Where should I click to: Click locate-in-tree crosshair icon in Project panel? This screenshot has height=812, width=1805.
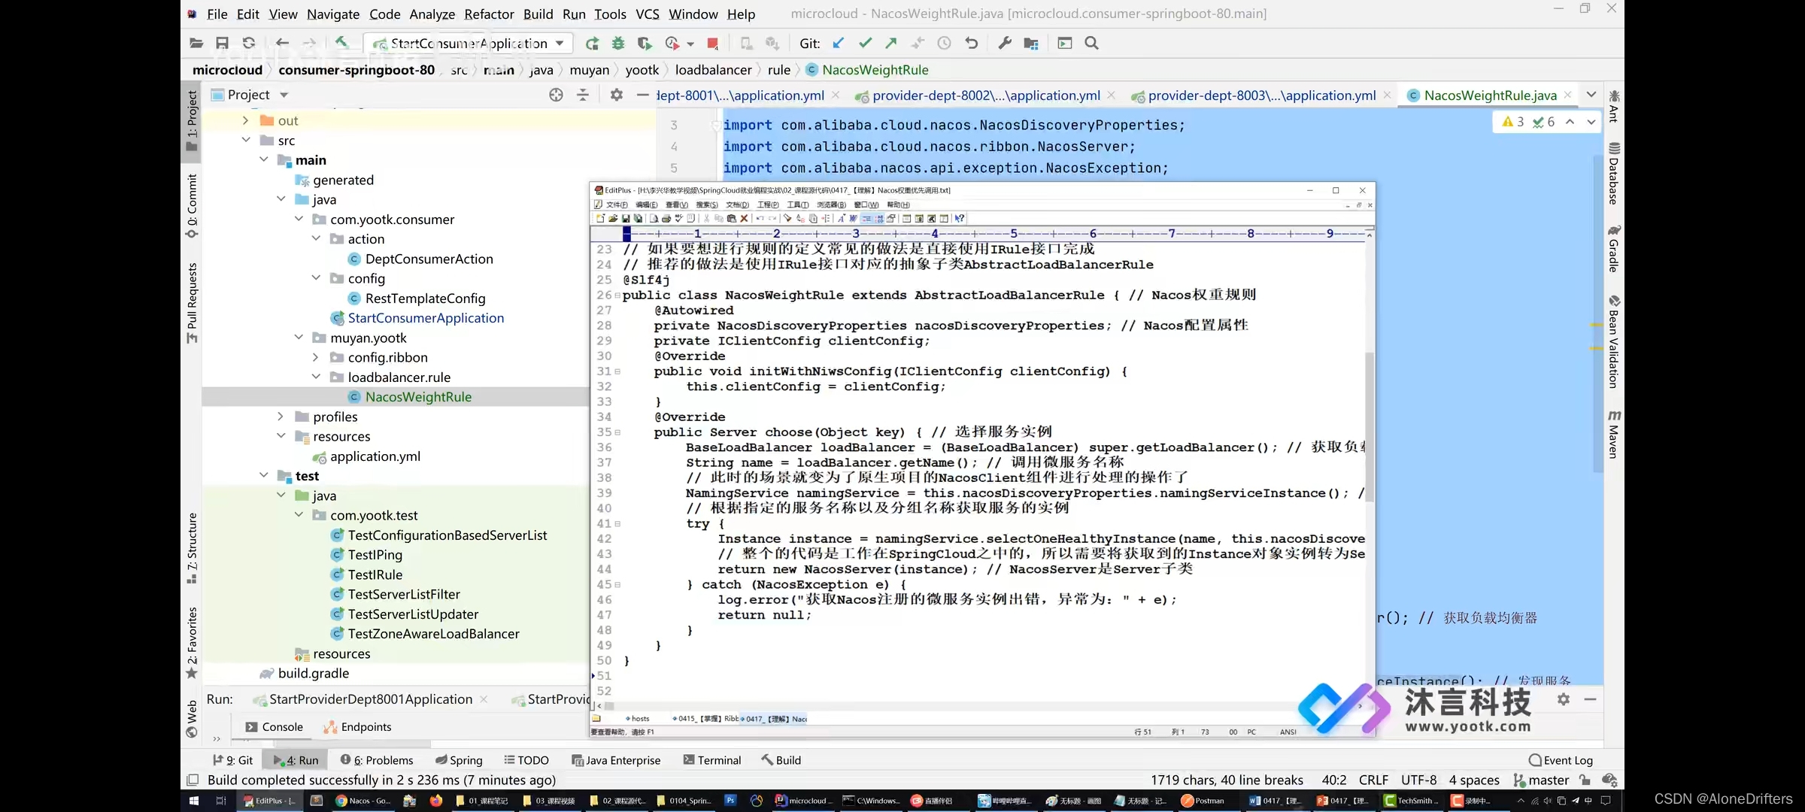[x=556, y=95]
